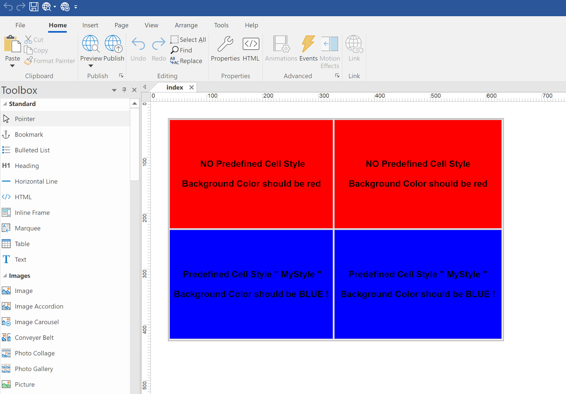Select the HTML tool in Toolbox
The image size is (566, 394).
[65, 197]
